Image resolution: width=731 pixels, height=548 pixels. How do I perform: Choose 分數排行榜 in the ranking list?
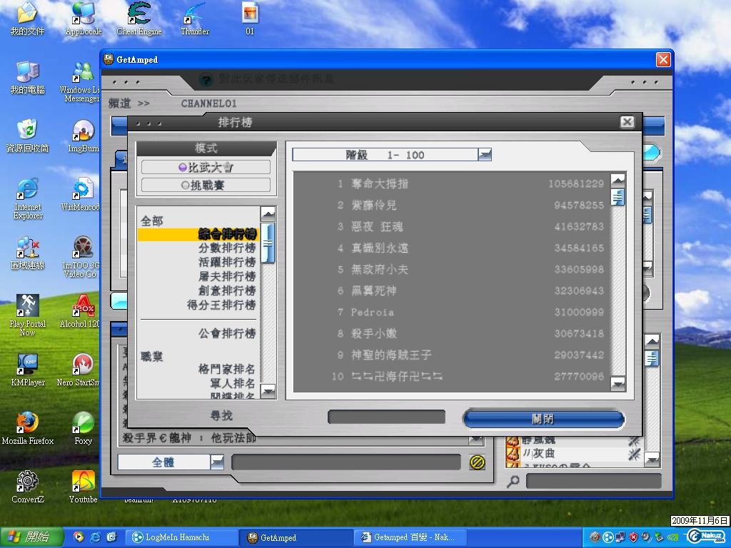pyautogui.click(x=226, y=248)
